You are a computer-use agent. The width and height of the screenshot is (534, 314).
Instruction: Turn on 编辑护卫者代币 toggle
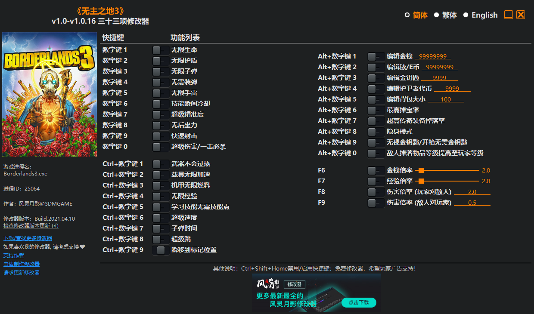pyautogui.click(x=376, y=89)
